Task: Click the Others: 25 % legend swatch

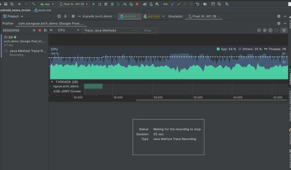Action: click(x=240, y=49)
